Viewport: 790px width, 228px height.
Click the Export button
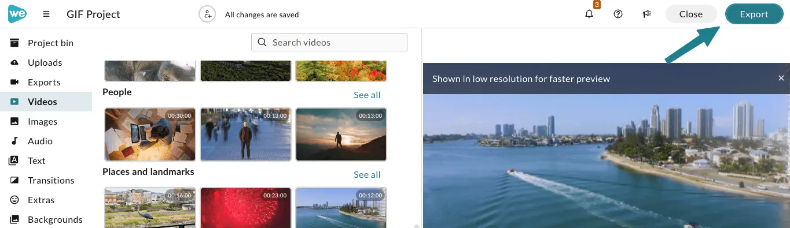[x=754, y=14]
